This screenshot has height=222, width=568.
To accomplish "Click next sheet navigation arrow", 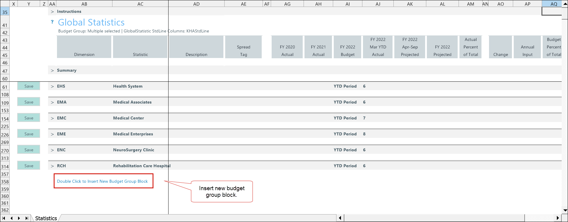I will [19, 218].
